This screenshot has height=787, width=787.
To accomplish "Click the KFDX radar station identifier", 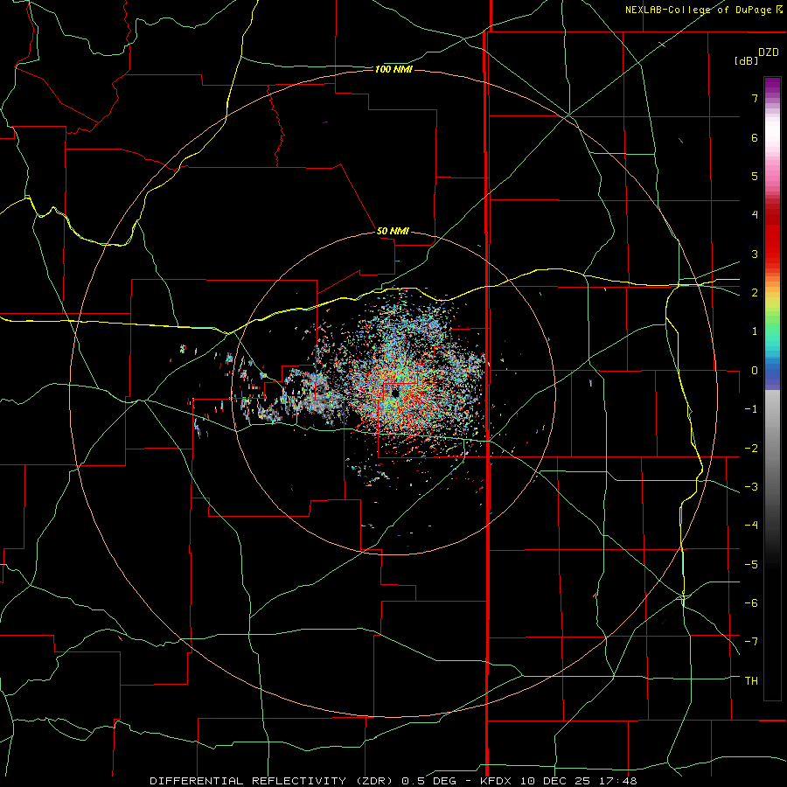I will 497,781.
